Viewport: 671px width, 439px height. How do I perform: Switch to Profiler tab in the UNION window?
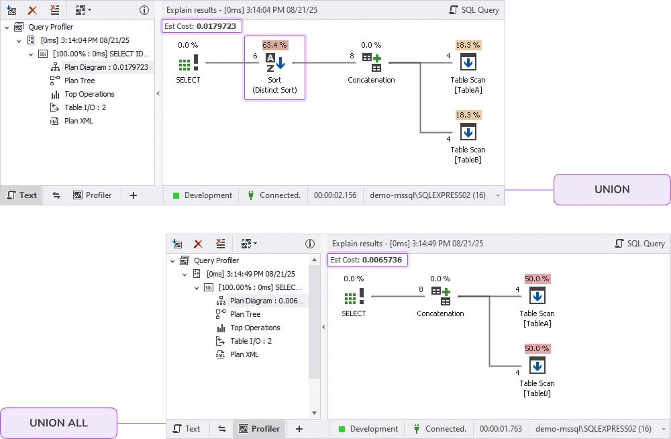pos(93,195)
